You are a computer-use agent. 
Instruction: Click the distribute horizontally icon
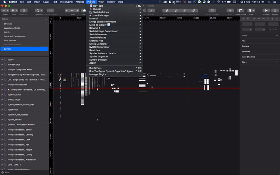pos(243,19)
